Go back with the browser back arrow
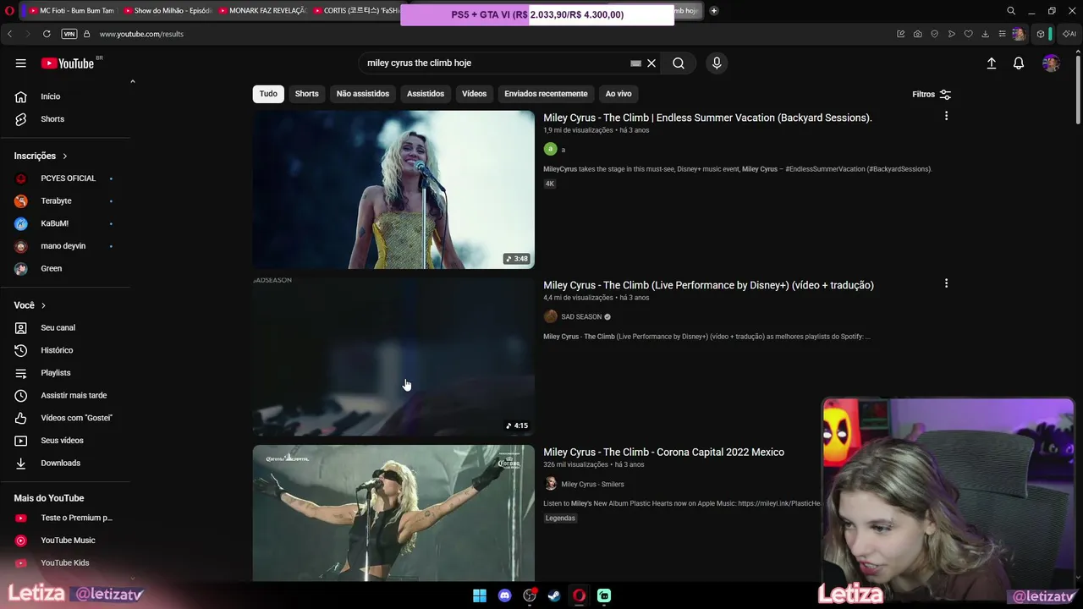Screen dimensions: 1083x609 pyautogui.click(x=9, y=34)
